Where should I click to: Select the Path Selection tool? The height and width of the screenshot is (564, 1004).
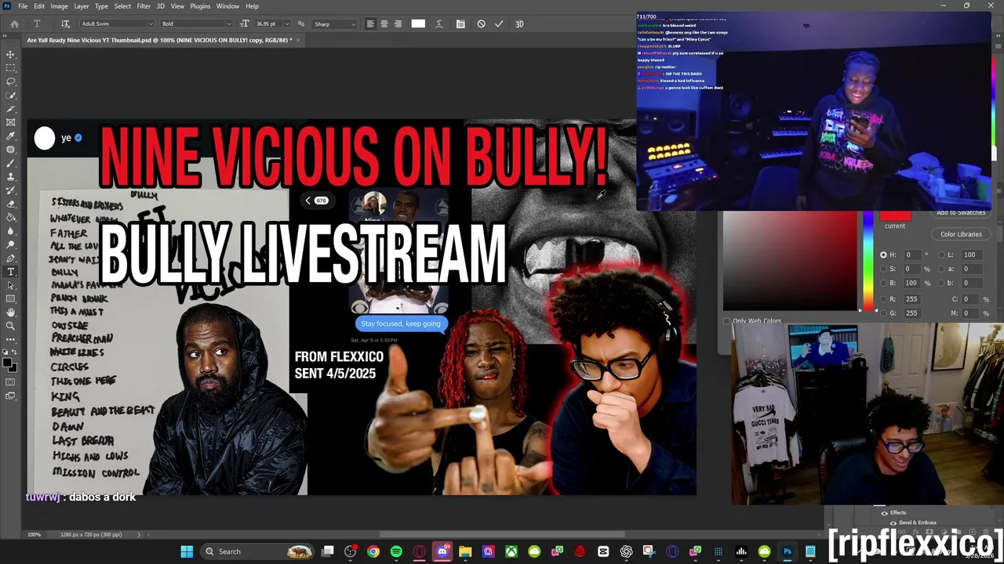pos(11,285)
